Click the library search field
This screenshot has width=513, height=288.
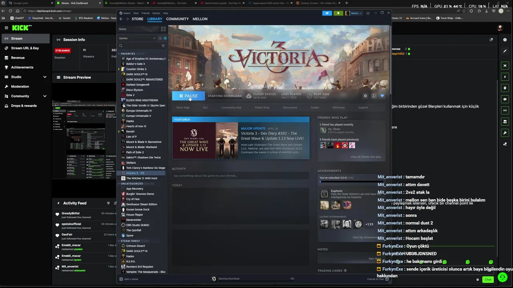point(138,46)
